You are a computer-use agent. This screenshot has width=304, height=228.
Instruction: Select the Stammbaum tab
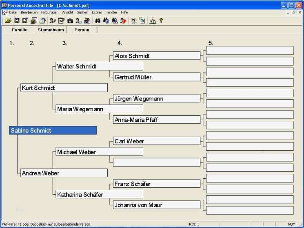tap(51, 30)
